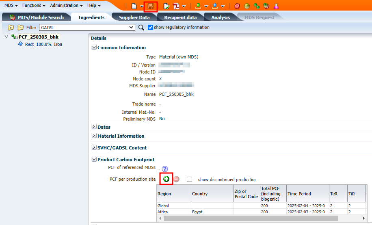Viewport: 372px width, 225px height.
Task: Collapse the Product Carbon Footprint section
Action: pyautogui.click(x=94, y=159)
